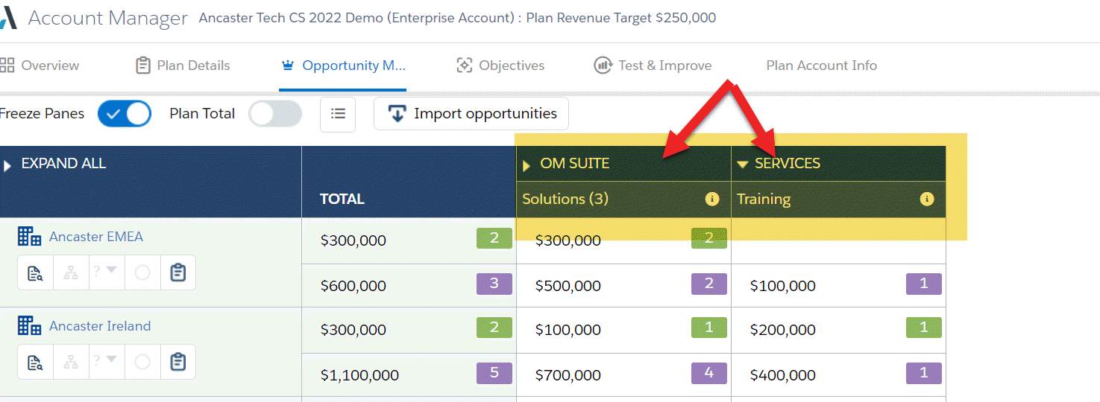Click the Solutions (3) info icon

tap(711, 200)
